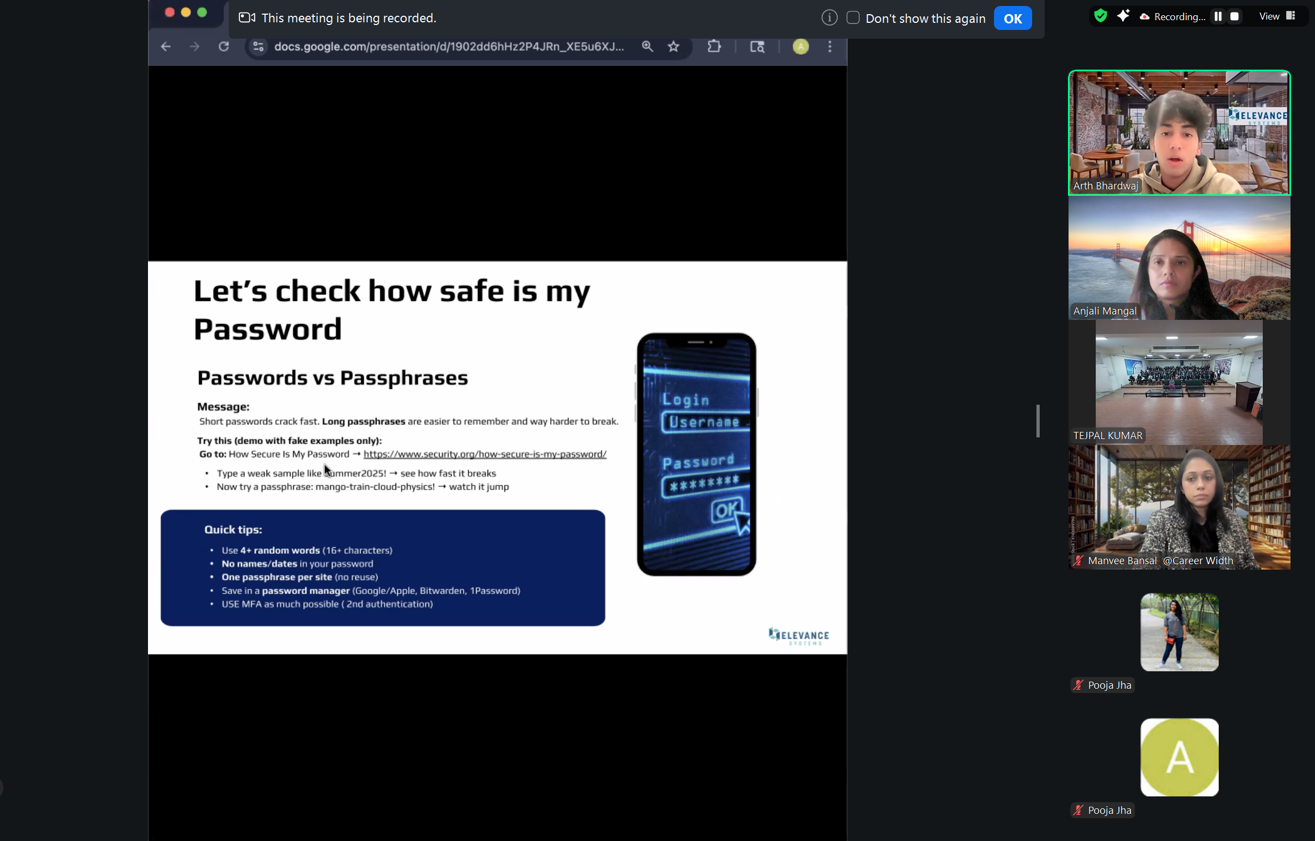This screenshot has height=841, width=1315.
Task: Click the docs.google.com address bar
Action: click(448, 46)
